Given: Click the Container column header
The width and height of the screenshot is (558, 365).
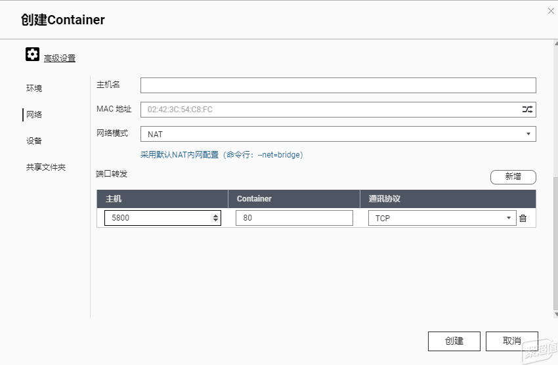Looking at the screenshot, I should click(294, 199).
